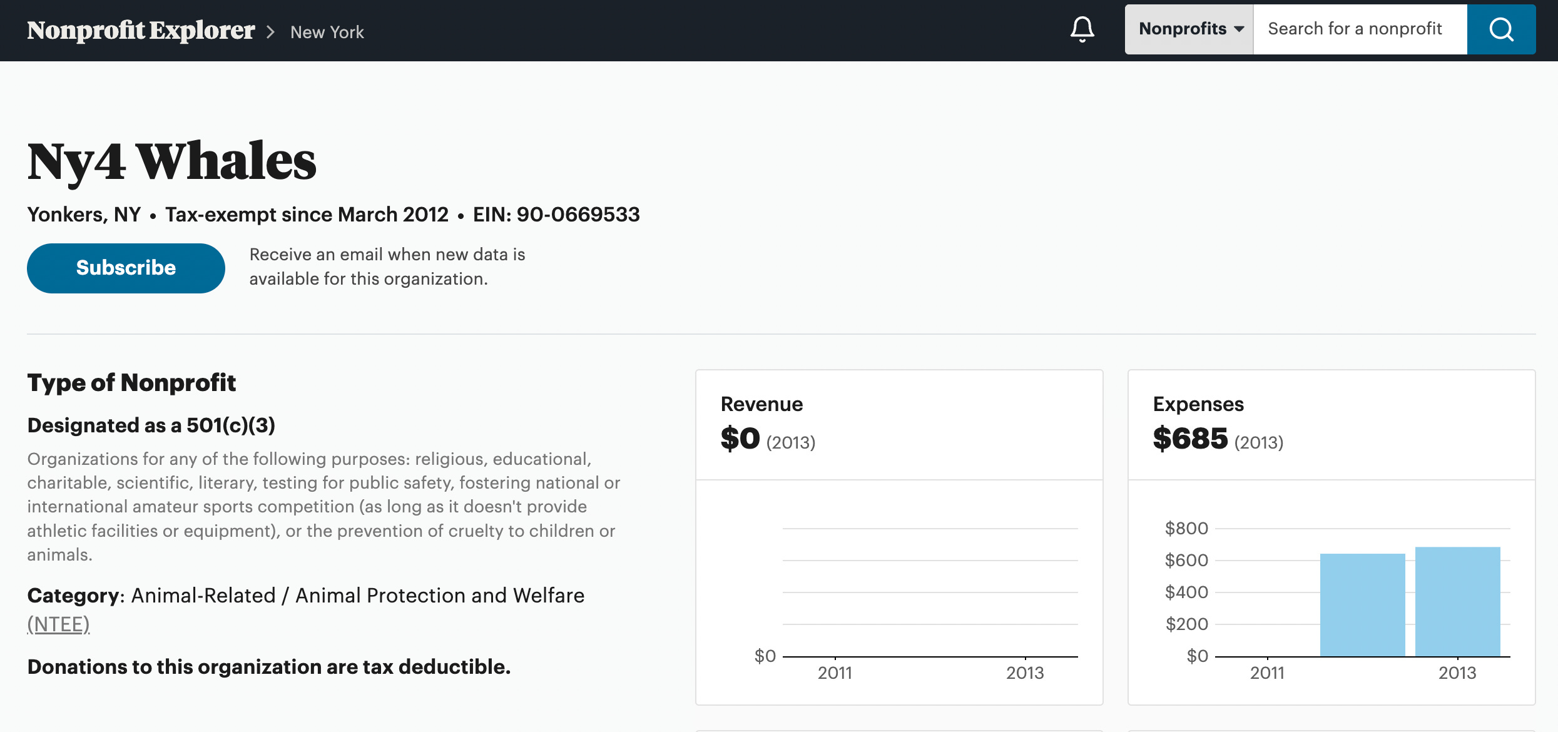The width and height of the screenshot is (1558, 732).
Task: Open the NTEE category link
Action: [58, 624]
